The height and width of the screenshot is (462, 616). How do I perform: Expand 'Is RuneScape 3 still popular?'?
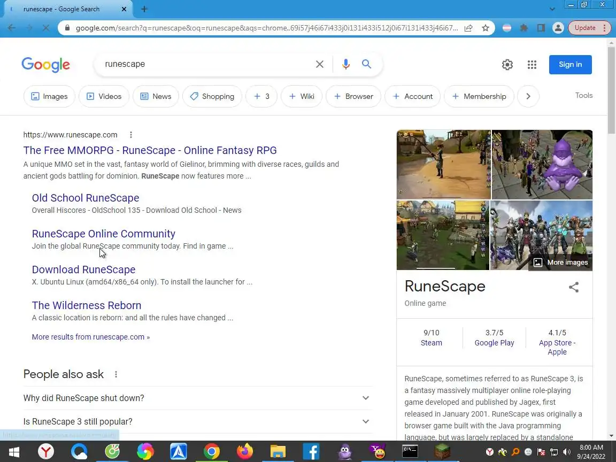(x=197, y=421)
